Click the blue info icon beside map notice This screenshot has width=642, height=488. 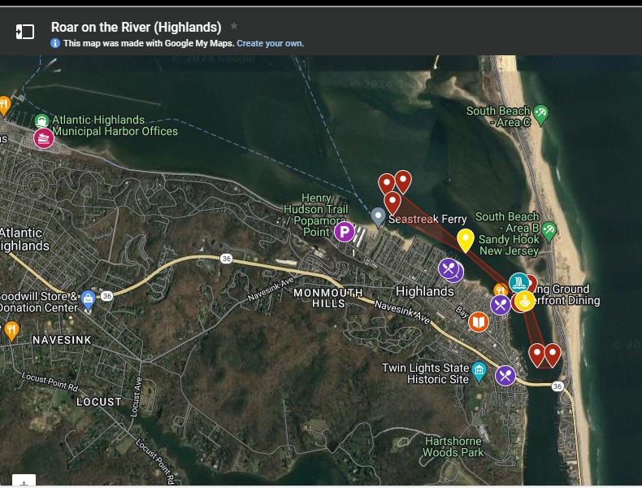(55, 43)
